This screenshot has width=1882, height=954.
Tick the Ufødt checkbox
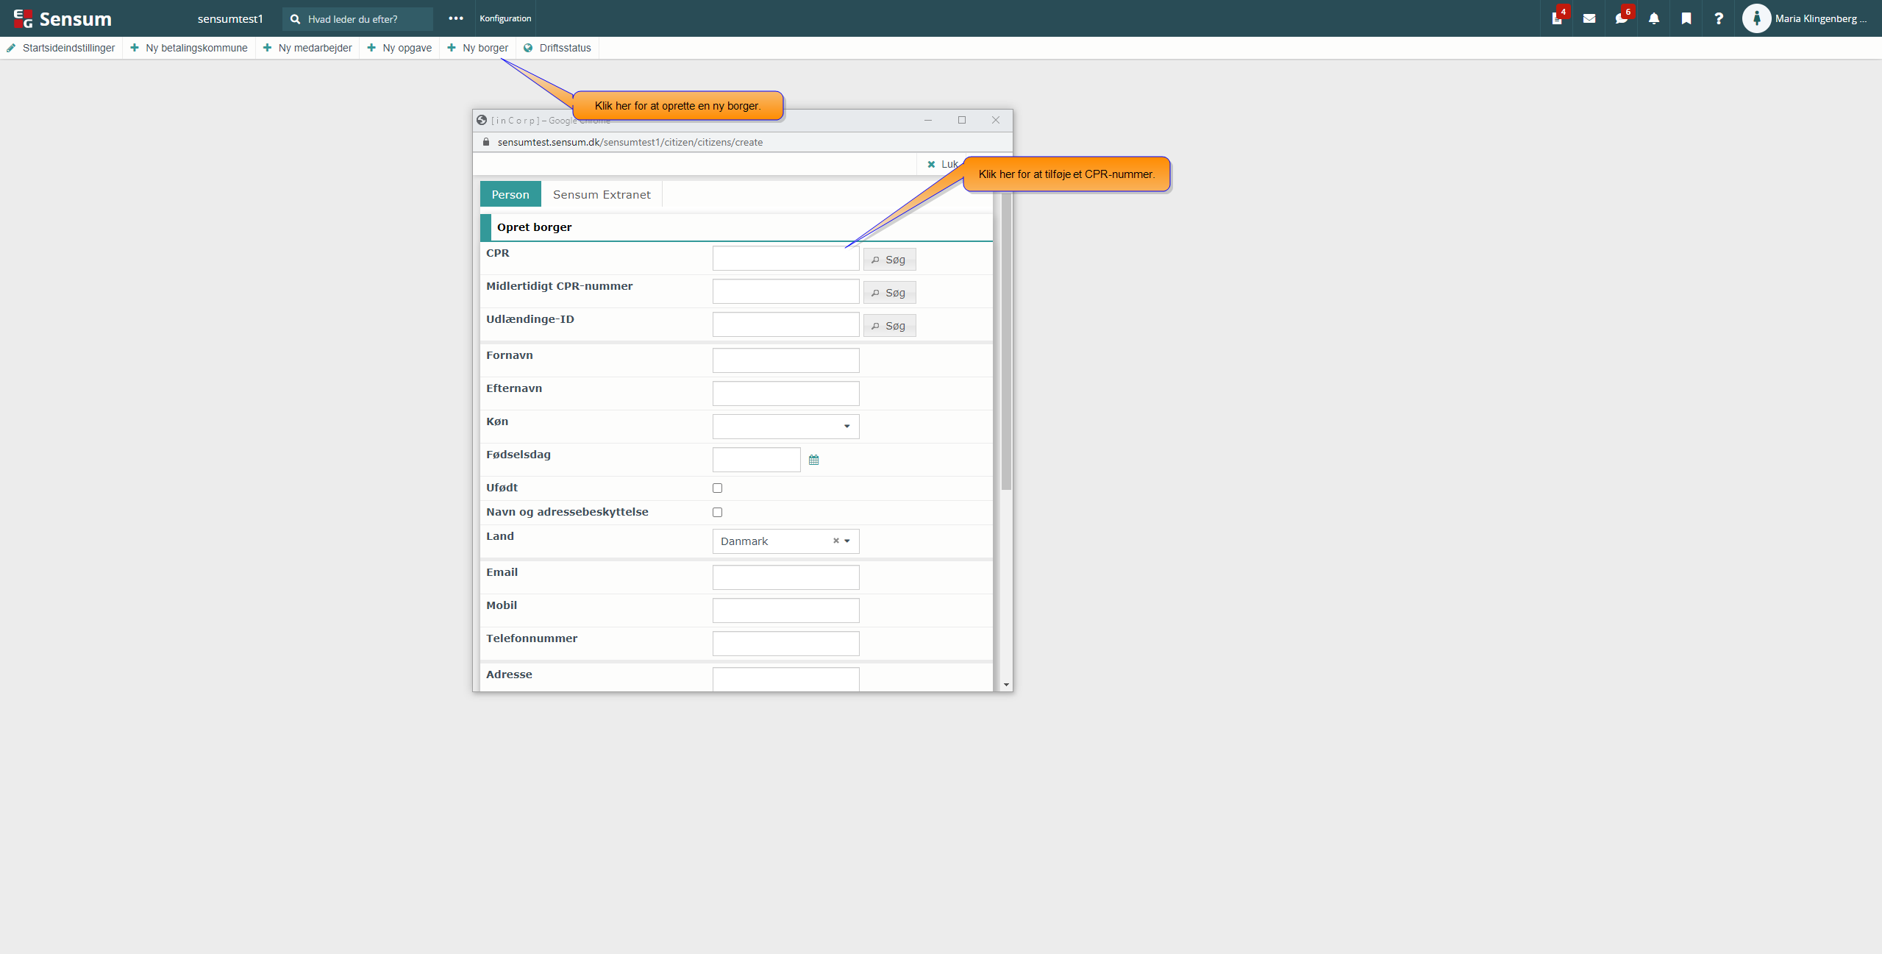[717, 488]
